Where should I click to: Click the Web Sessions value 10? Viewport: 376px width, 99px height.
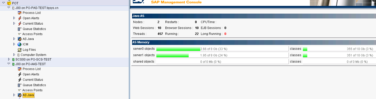click(x=159, y=28)
